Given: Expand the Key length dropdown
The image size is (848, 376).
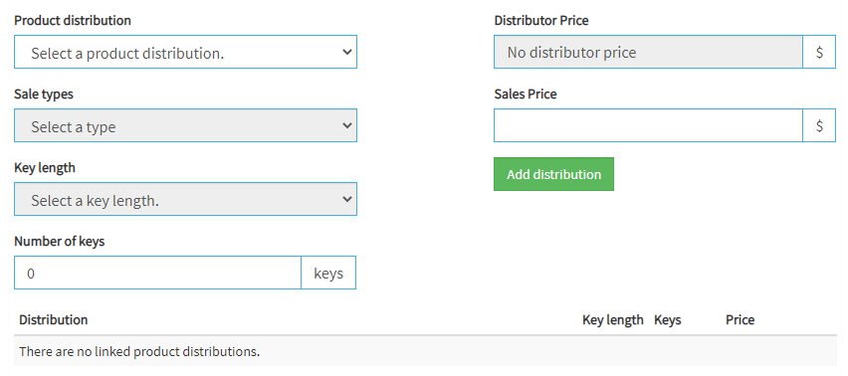Looking at the screenshot, I should click(185, 199).
